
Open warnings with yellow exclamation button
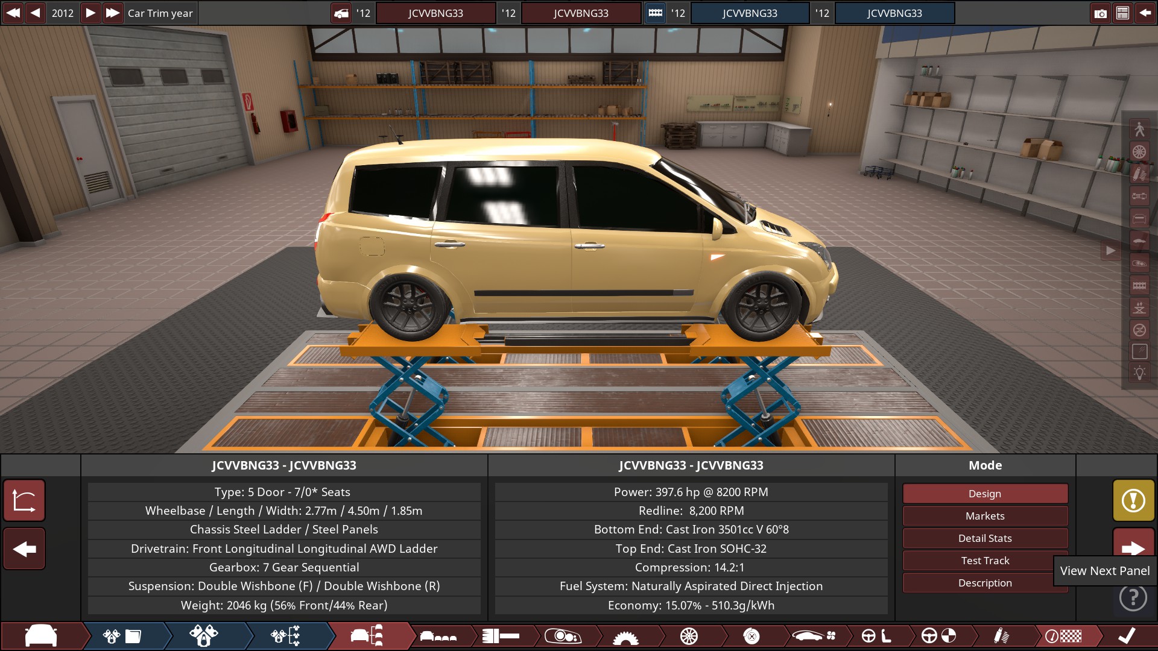coord(1133,500)
